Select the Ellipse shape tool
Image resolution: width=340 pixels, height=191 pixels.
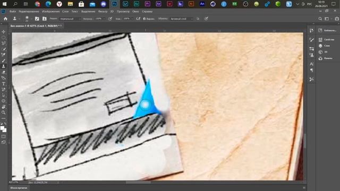point(4,101)
